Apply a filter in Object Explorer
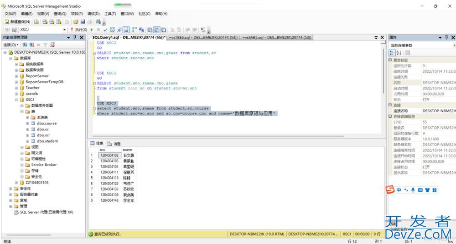Viewport: 456px width, 244px height. click(x=45, y=45)
